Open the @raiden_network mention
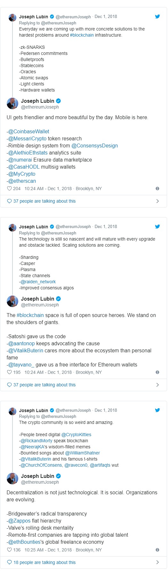 coord(38,282)
